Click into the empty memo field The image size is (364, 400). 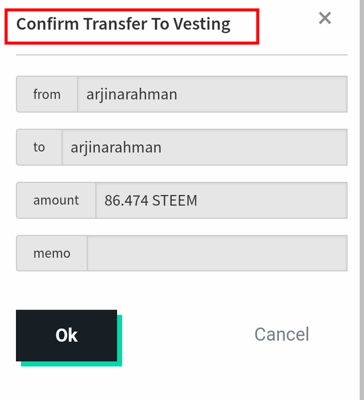(217, 253)
